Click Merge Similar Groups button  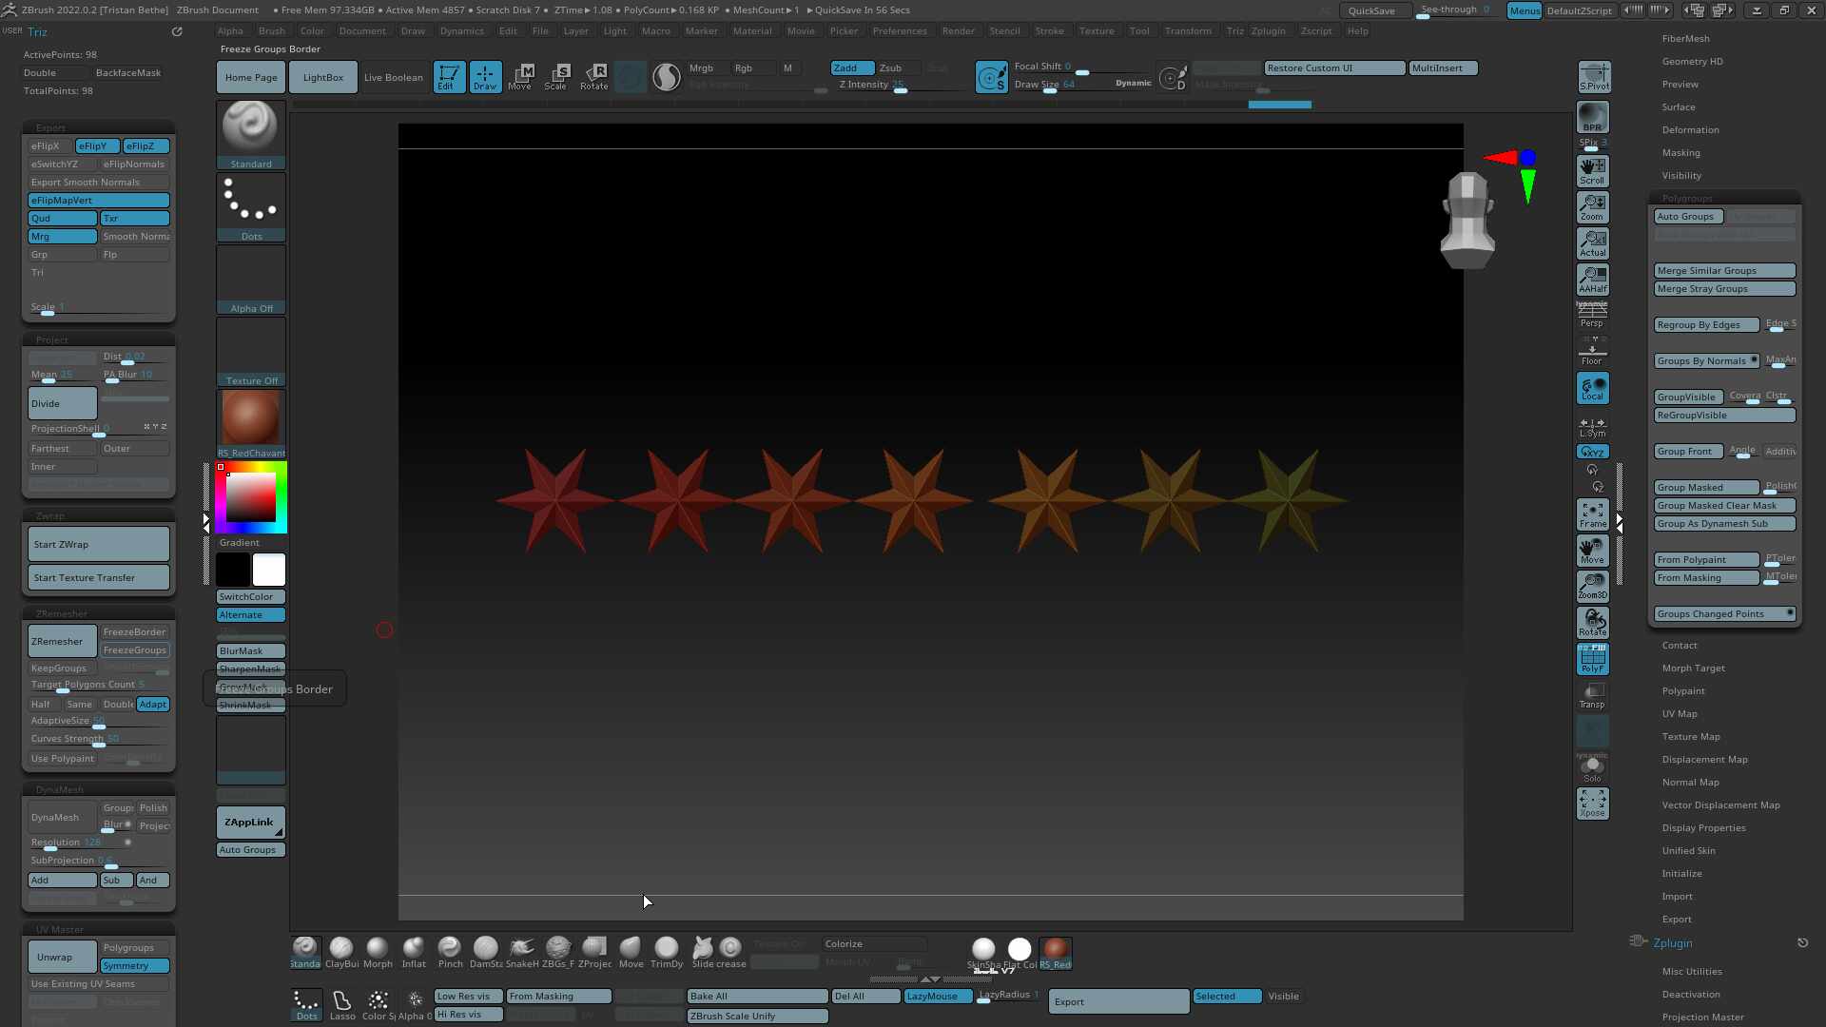(1724, 271)
